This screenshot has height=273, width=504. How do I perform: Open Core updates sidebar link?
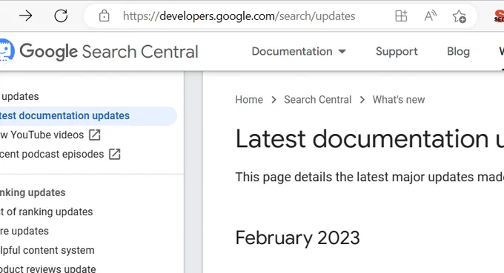coord(24,231)
